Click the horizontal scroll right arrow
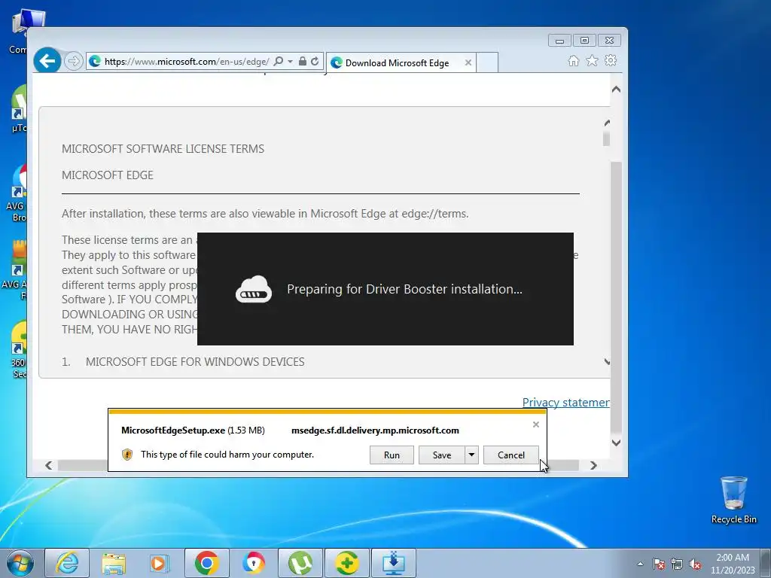 coord(593,465)
